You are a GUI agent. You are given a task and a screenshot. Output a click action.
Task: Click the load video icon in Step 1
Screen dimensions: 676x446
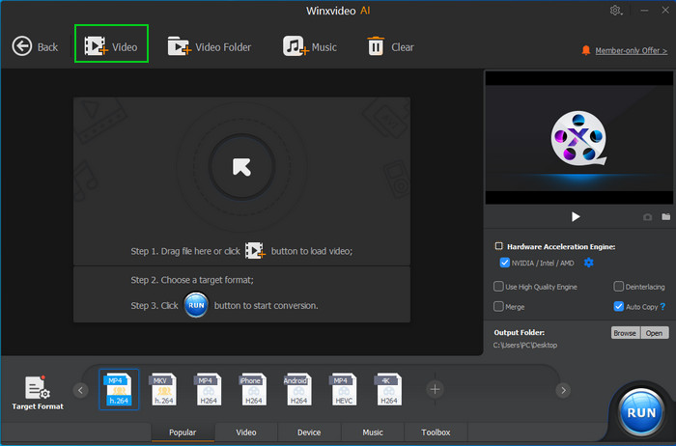coord(255,250)
